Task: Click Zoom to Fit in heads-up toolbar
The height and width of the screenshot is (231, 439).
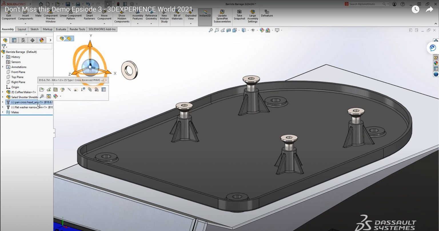Action: click(x=211, y=30)
